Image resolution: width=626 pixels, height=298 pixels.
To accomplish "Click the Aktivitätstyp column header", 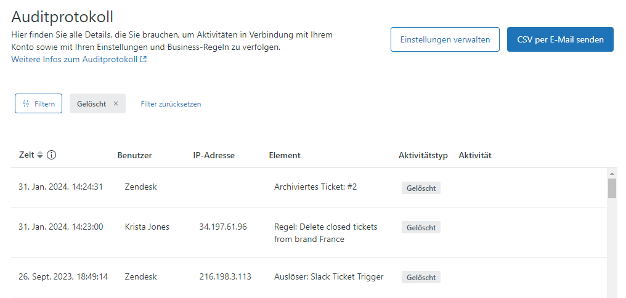I will click(423, 155).
